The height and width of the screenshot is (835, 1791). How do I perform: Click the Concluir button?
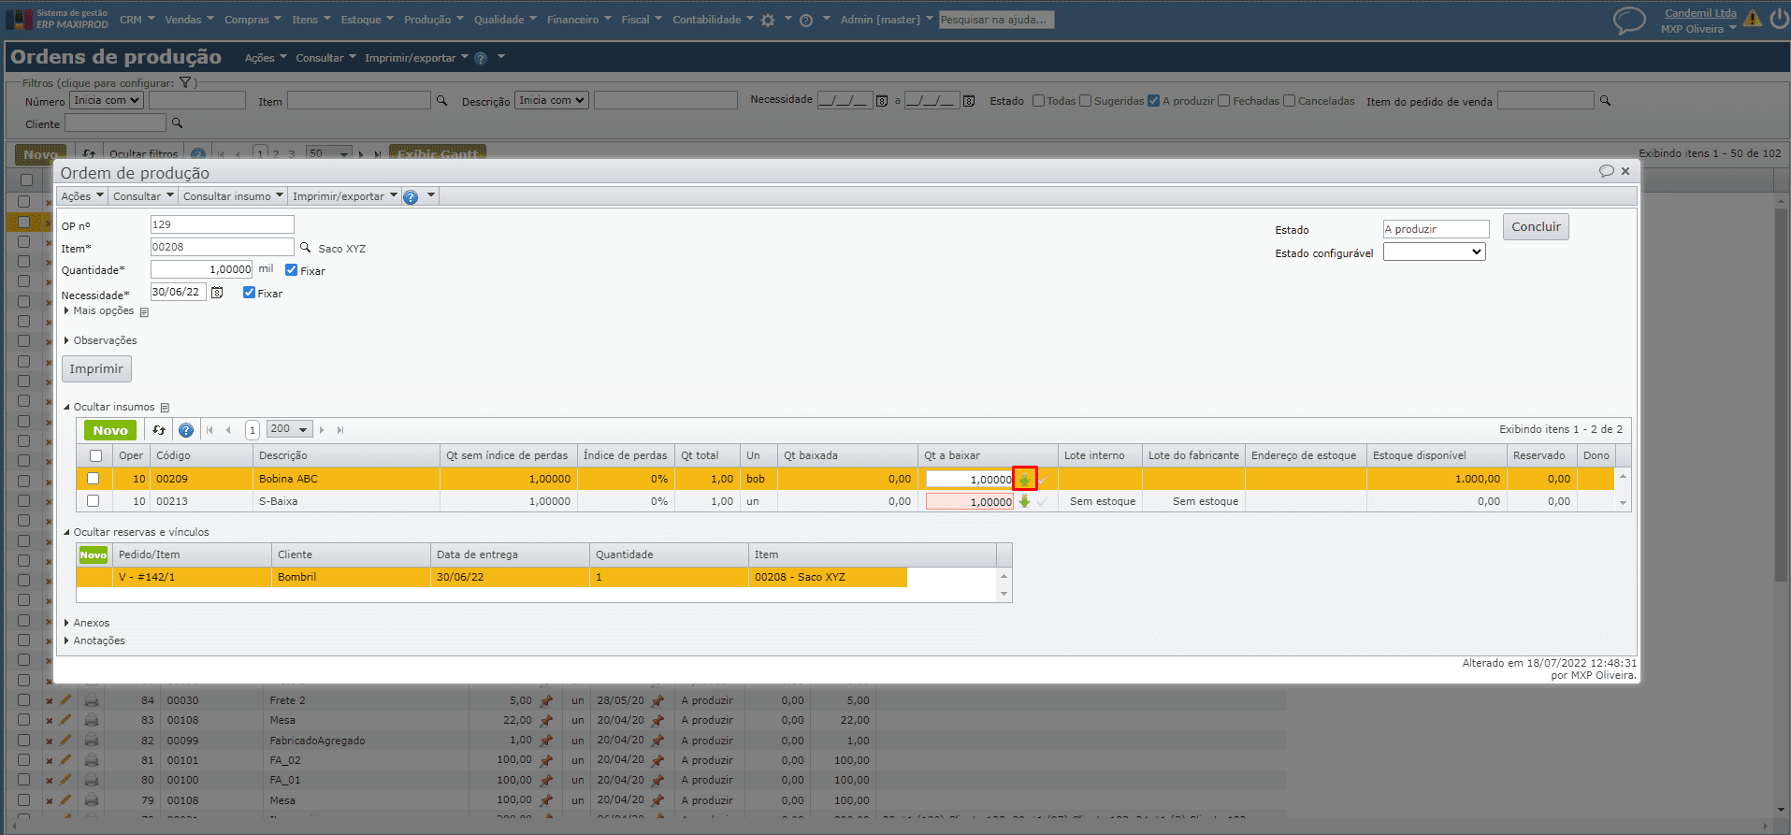click(1536, 227)
